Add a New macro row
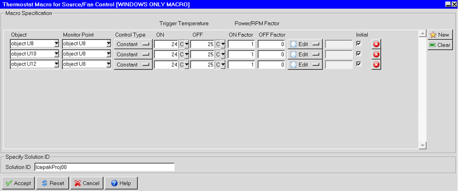The image size is (458, 191). tap(440, 35)
